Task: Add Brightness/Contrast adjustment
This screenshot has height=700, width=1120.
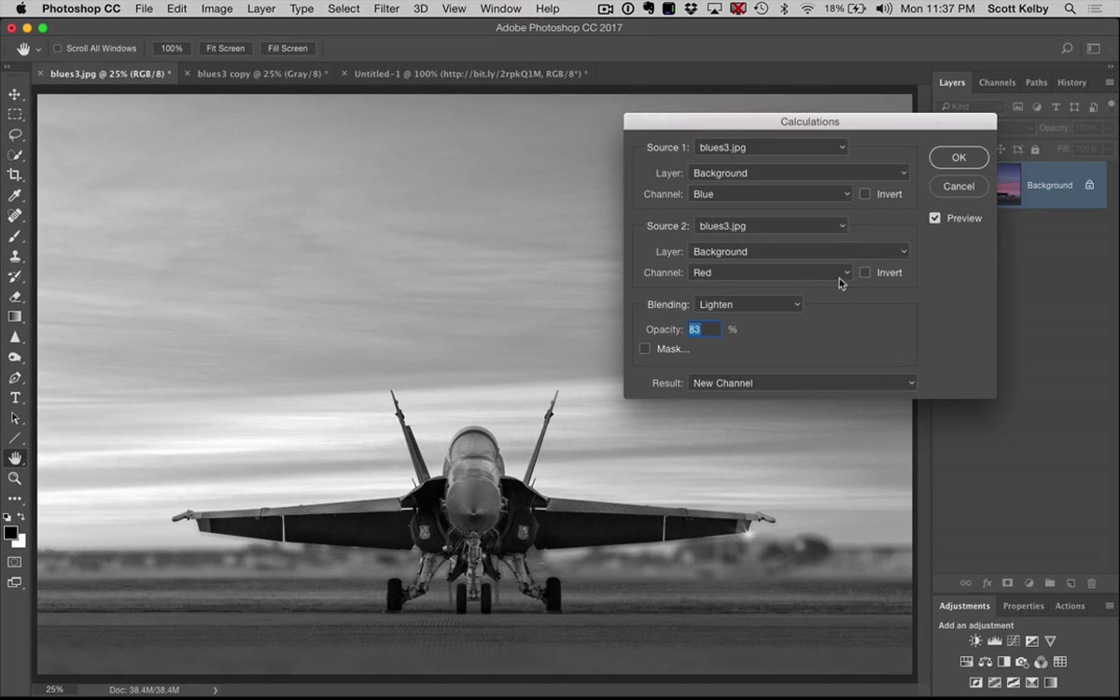Action: [975, 641]
